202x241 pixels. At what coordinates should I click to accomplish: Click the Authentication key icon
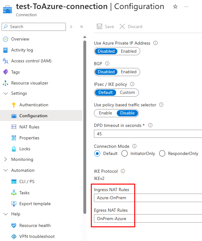point(14,105)
